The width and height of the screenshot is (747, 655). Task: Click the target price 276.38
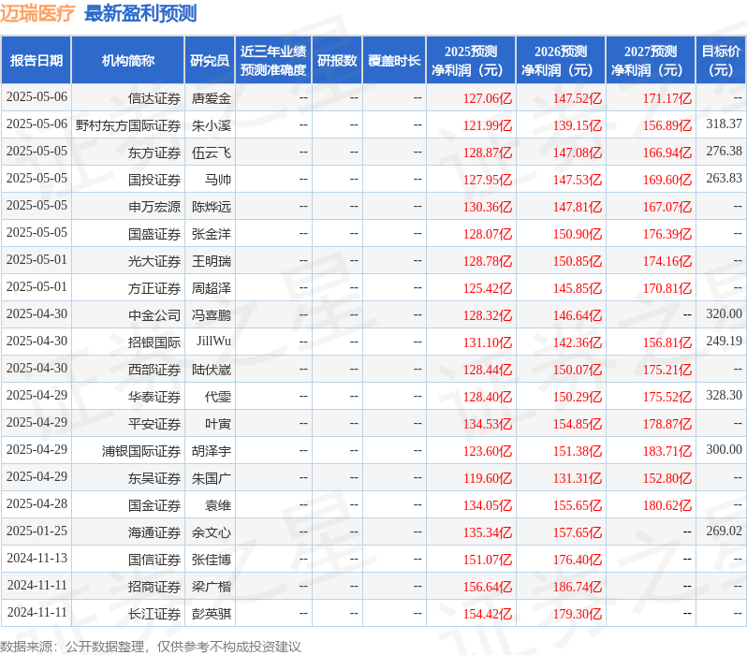click(x=725, y=151)
